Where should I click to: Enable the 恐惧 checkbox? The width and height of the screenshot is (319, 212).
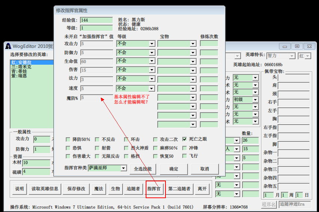click(68, 148)
